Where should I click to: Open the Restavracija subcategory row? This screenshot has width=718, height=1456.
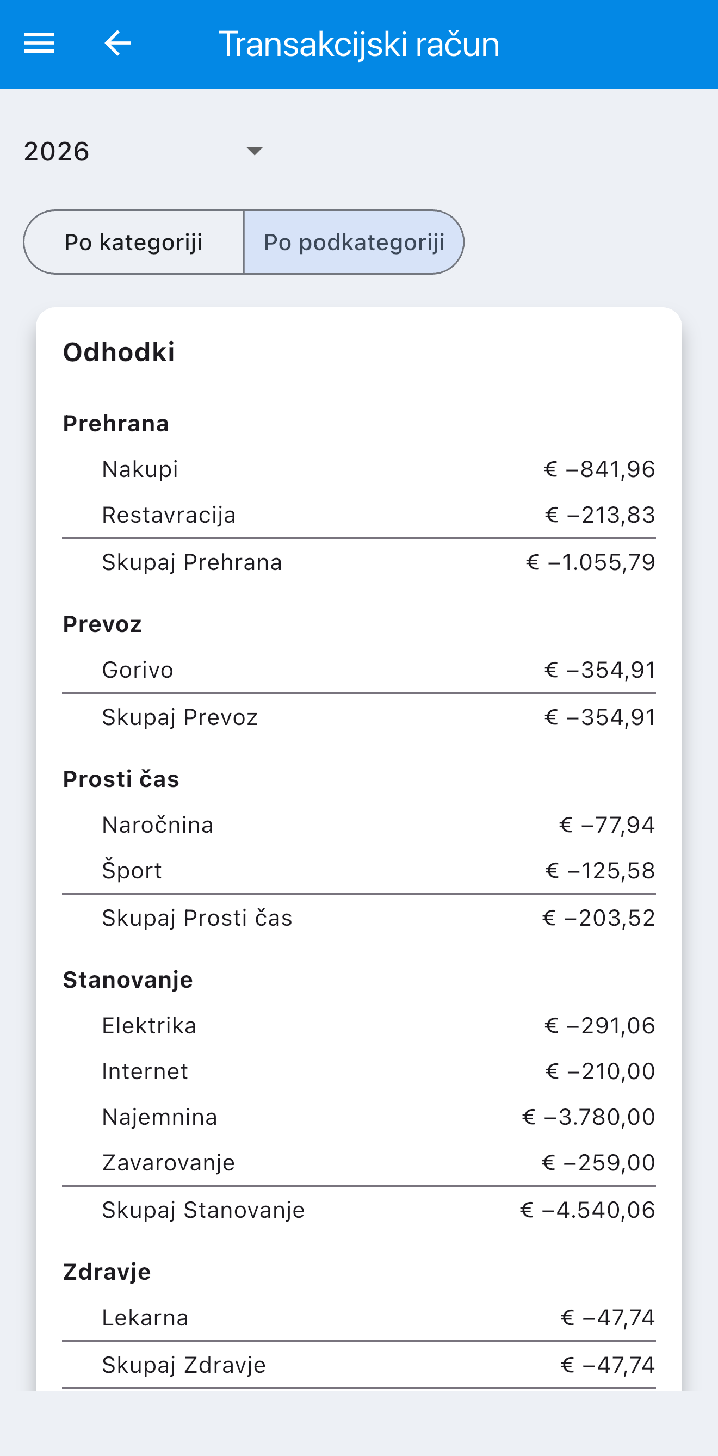(359, 515)
